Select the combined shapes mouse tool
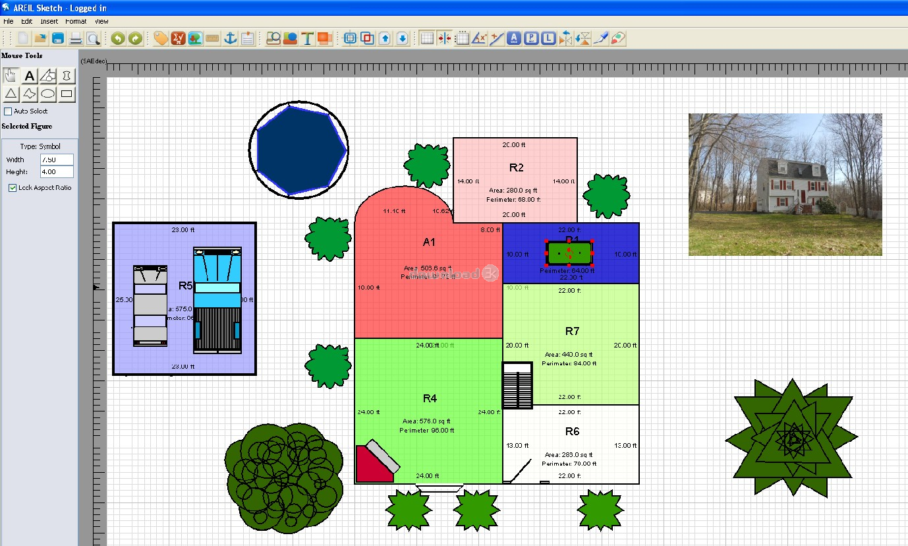This screenshot has width=908, height=546. pyautogui.click(x=48, y=76)
